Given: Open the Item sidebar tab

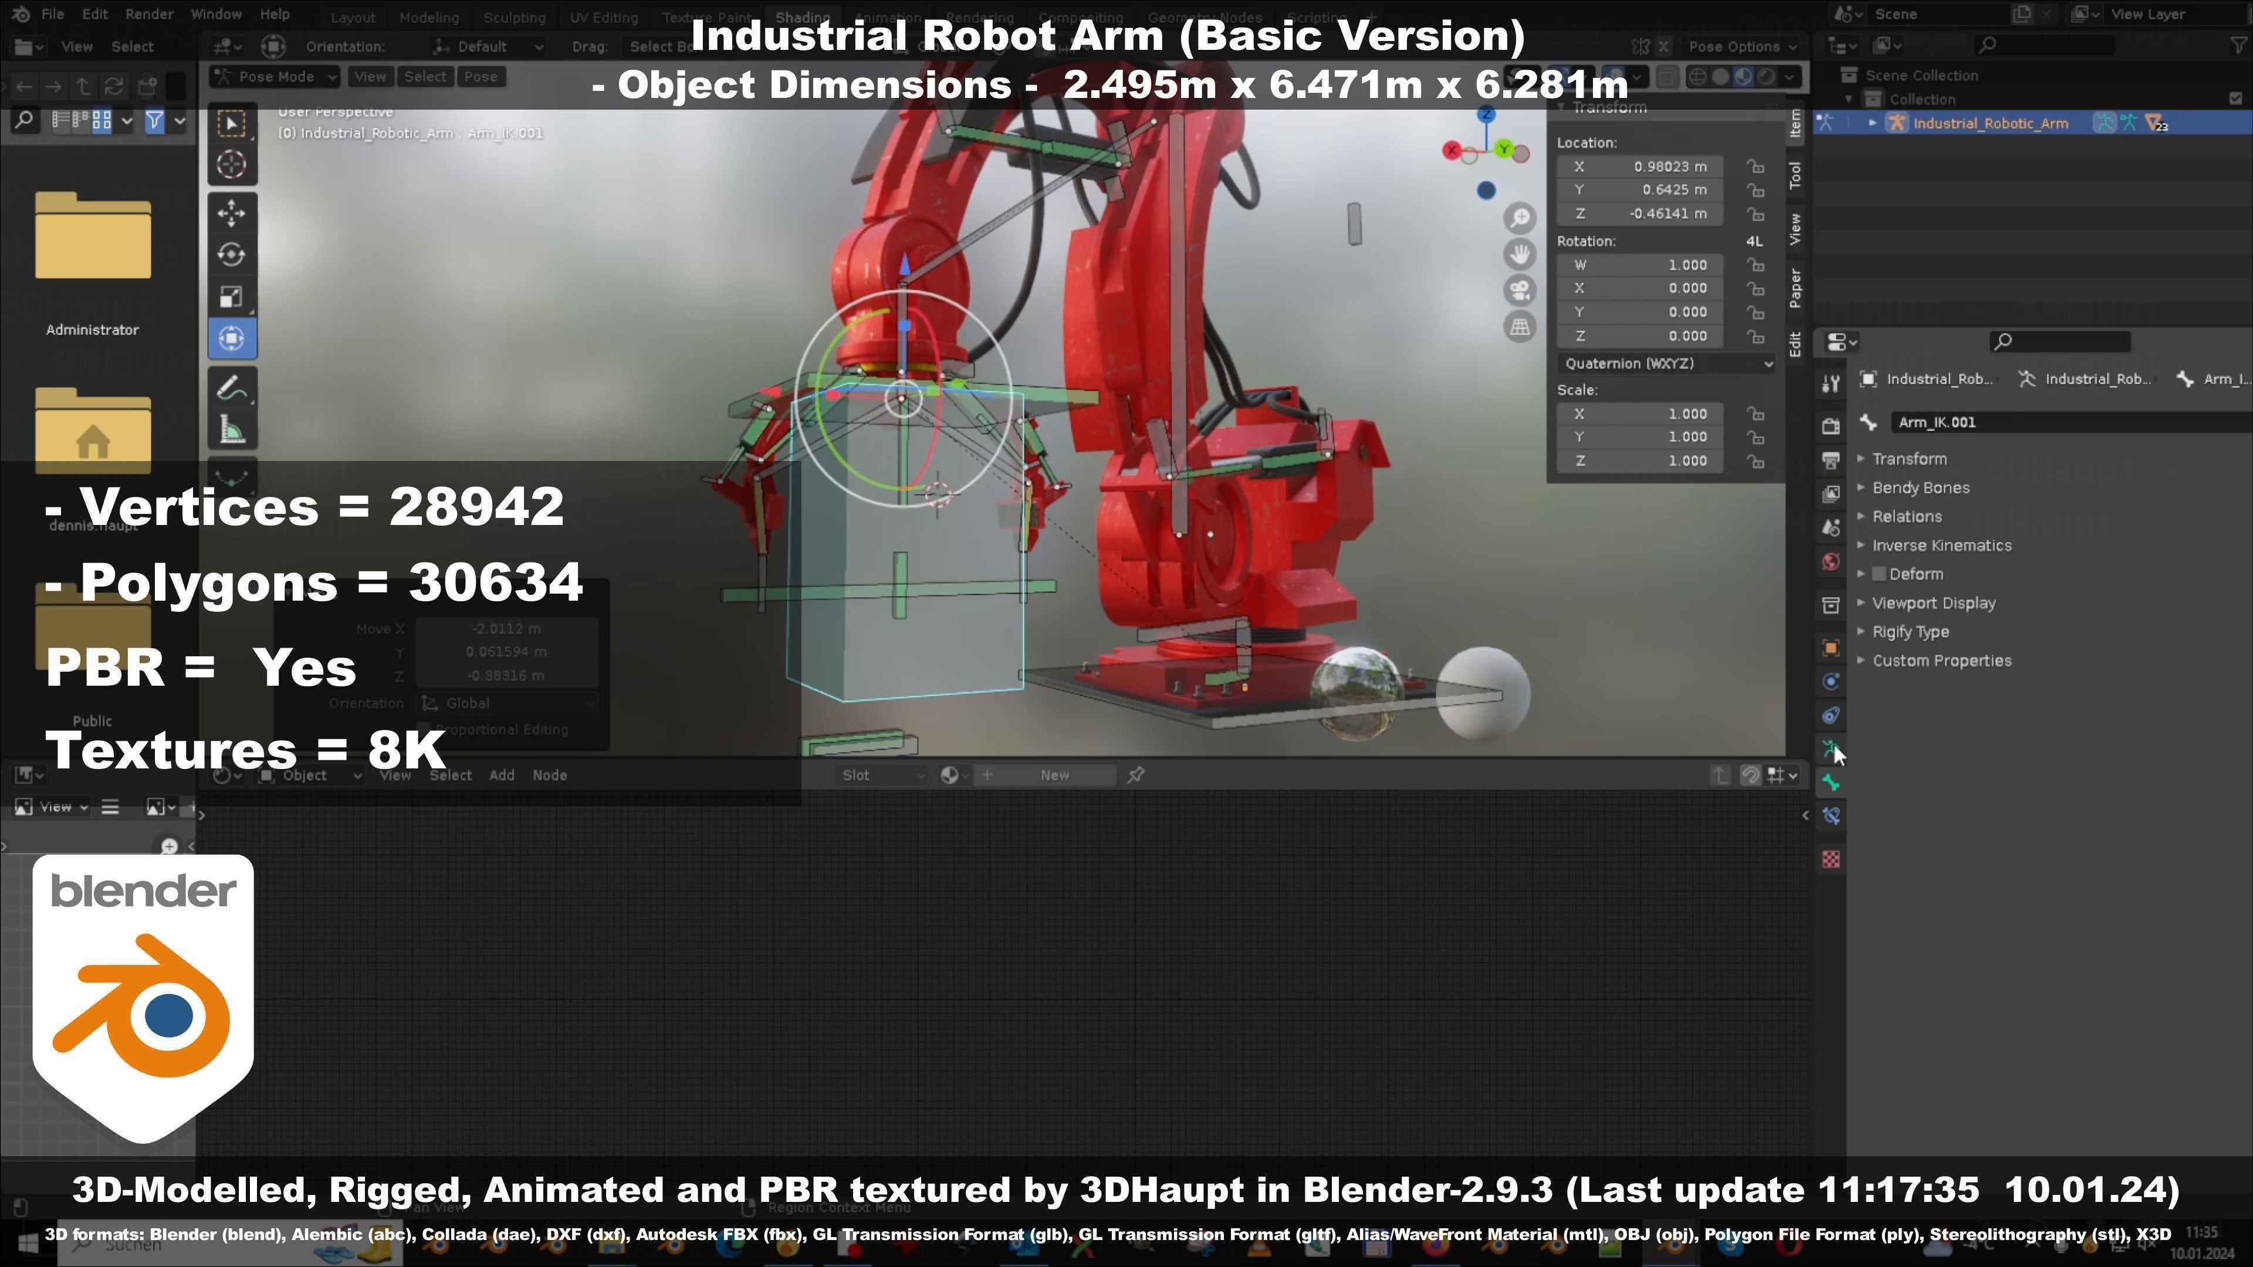Looking at the screenshot, I should click(x=1795, y=123).
